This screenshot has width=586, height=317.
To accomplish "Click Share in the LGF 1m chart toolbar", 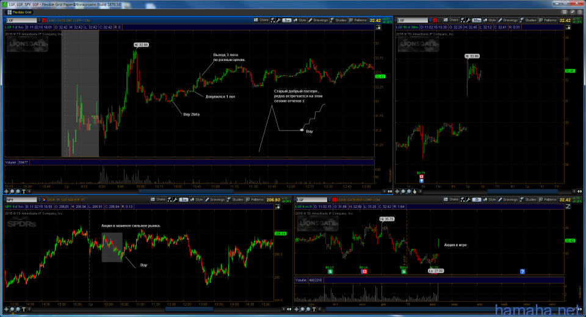I will (261, 20).
